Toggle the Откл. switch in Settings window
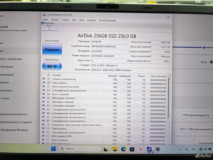 tap(211, 62)
